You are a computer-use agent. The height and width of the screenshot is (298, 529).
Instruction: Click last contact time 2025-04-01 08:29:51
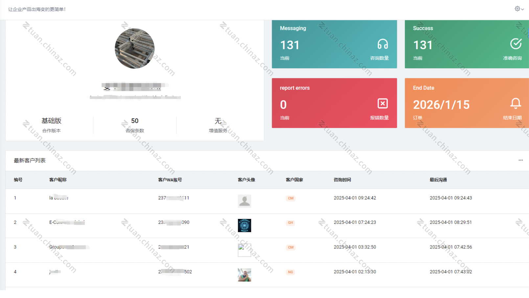pyautogui.click(x=451, y=222)
